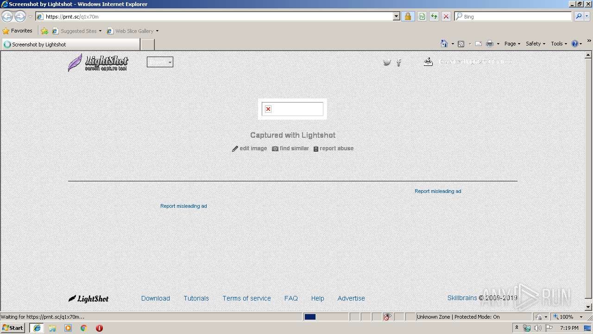
Task: Click the Print icon
Action: pos(490,44)
